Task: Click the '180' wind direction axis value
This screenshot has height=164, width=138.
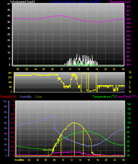Action: 10,82
